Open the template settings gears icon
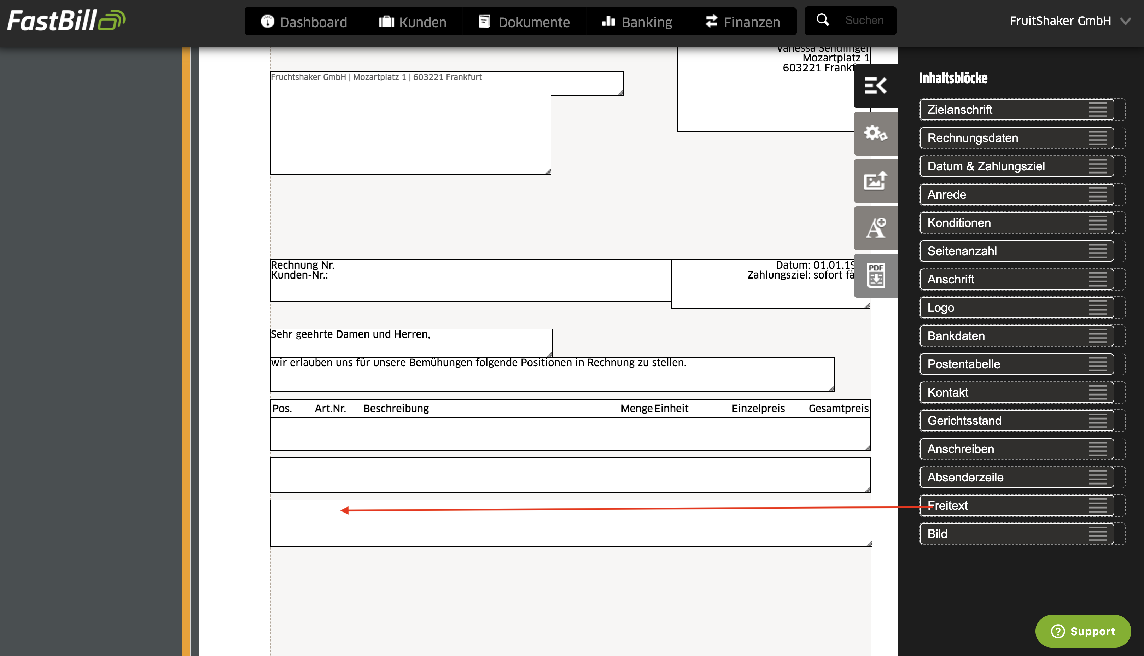This screenshot has height=656, width=1144. [x=875, y=133]
